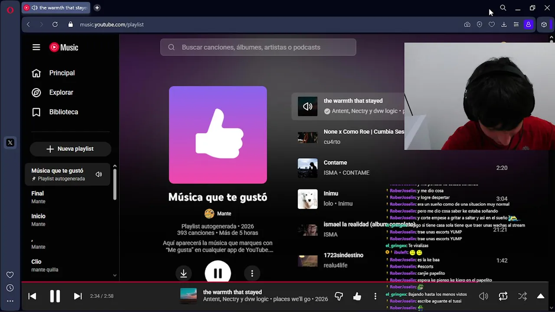Open the Opera tab search magnifier

(503, 8)
